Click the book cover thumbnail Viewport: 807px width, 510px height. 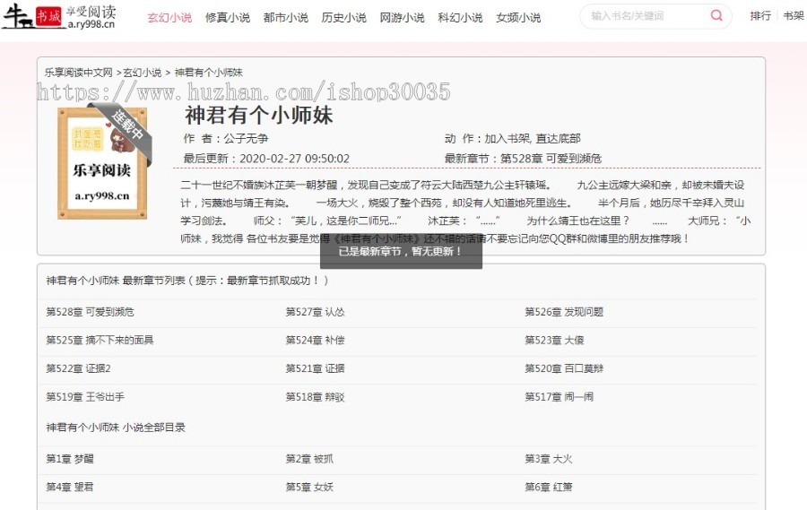pos(102,163)
